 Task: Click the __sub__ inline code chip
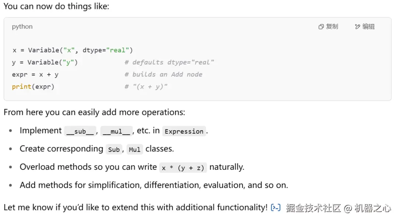click(80, 131)
